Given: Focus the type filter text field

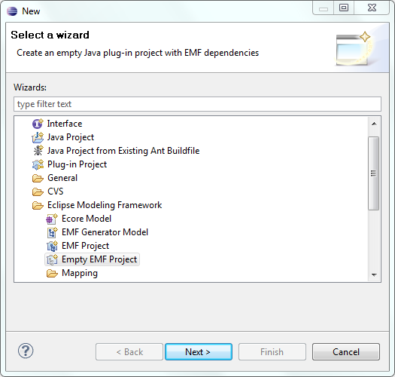Looking at the screenshot, I should coord(197,104).
